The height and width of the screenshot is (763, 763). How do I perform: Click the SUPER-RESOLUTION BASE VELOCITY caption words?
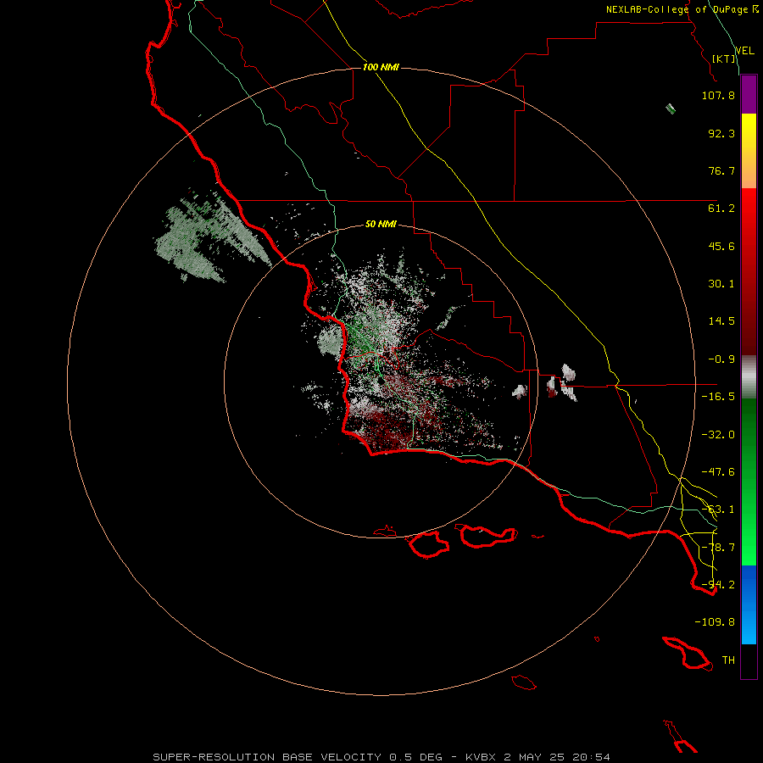point(267,757)
